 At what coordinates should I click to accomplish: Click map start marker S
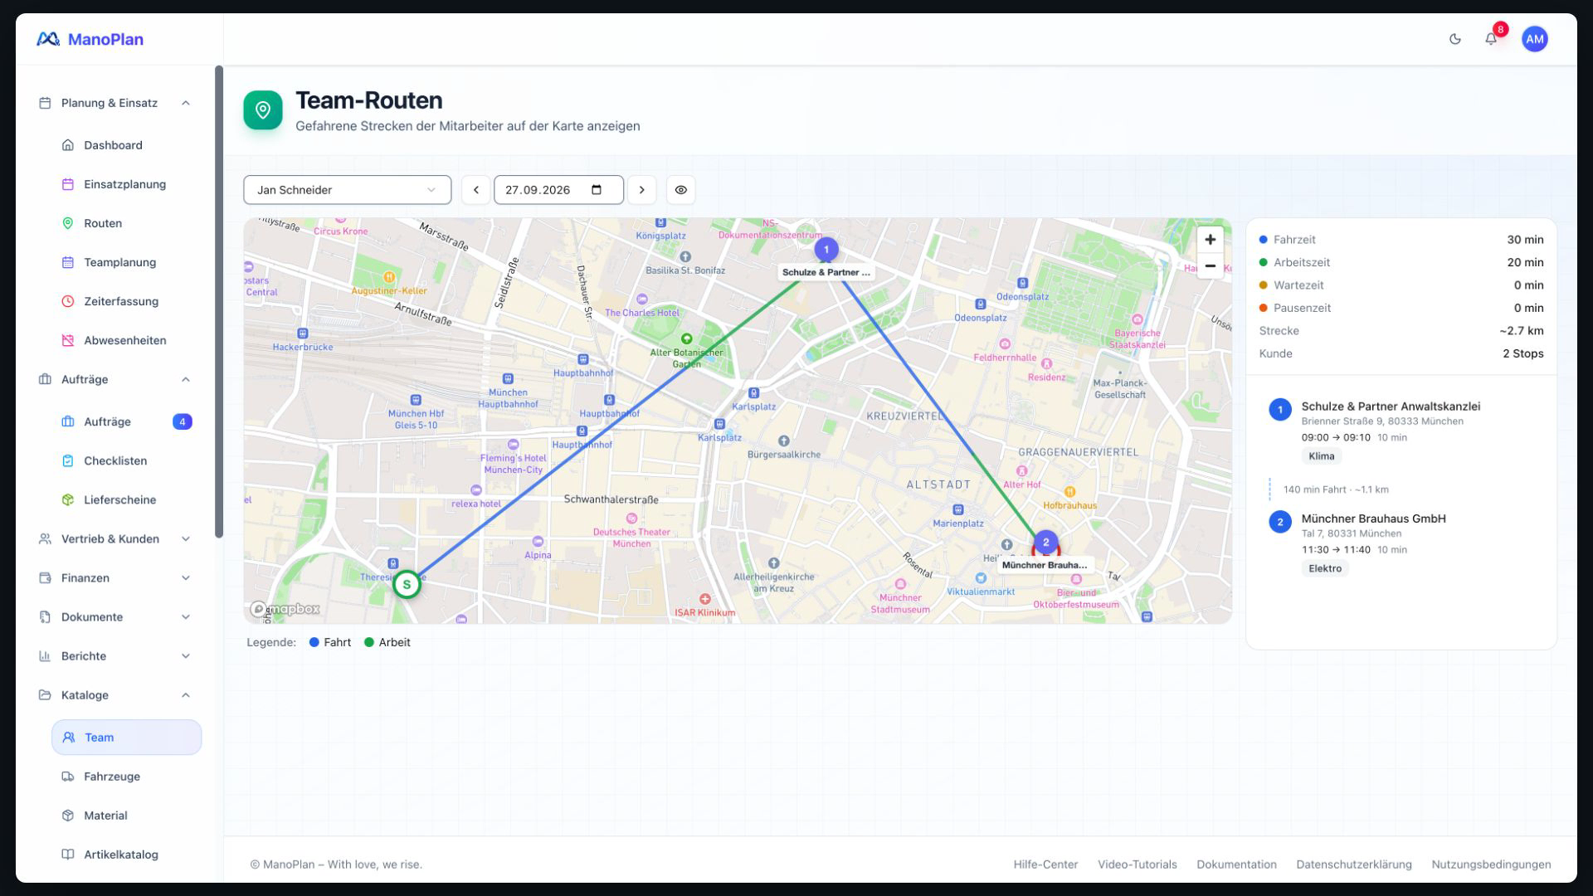(407, 584)
